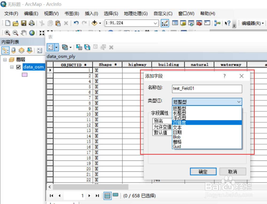The image size is (267, 204).
Task: Click the Delete X icon in toolbar
Action: (x=66, y=23)
